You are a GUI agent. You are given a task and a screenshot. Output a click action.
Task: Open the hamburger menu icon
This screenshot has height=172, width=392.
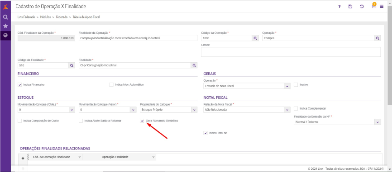382,7
